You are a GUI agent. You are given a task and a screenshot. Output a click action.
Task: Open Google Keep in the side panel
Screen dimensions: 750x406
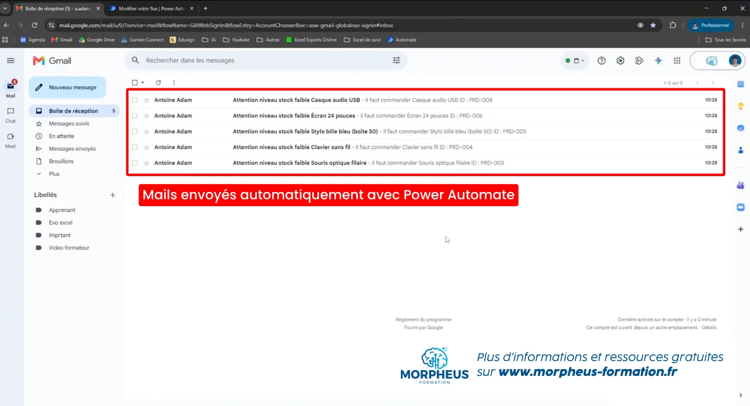pos(740,106)
